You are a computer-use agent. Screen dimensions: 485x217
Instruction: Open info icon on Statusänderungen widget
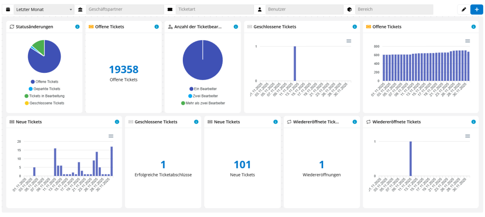click(x=77, y=27)
